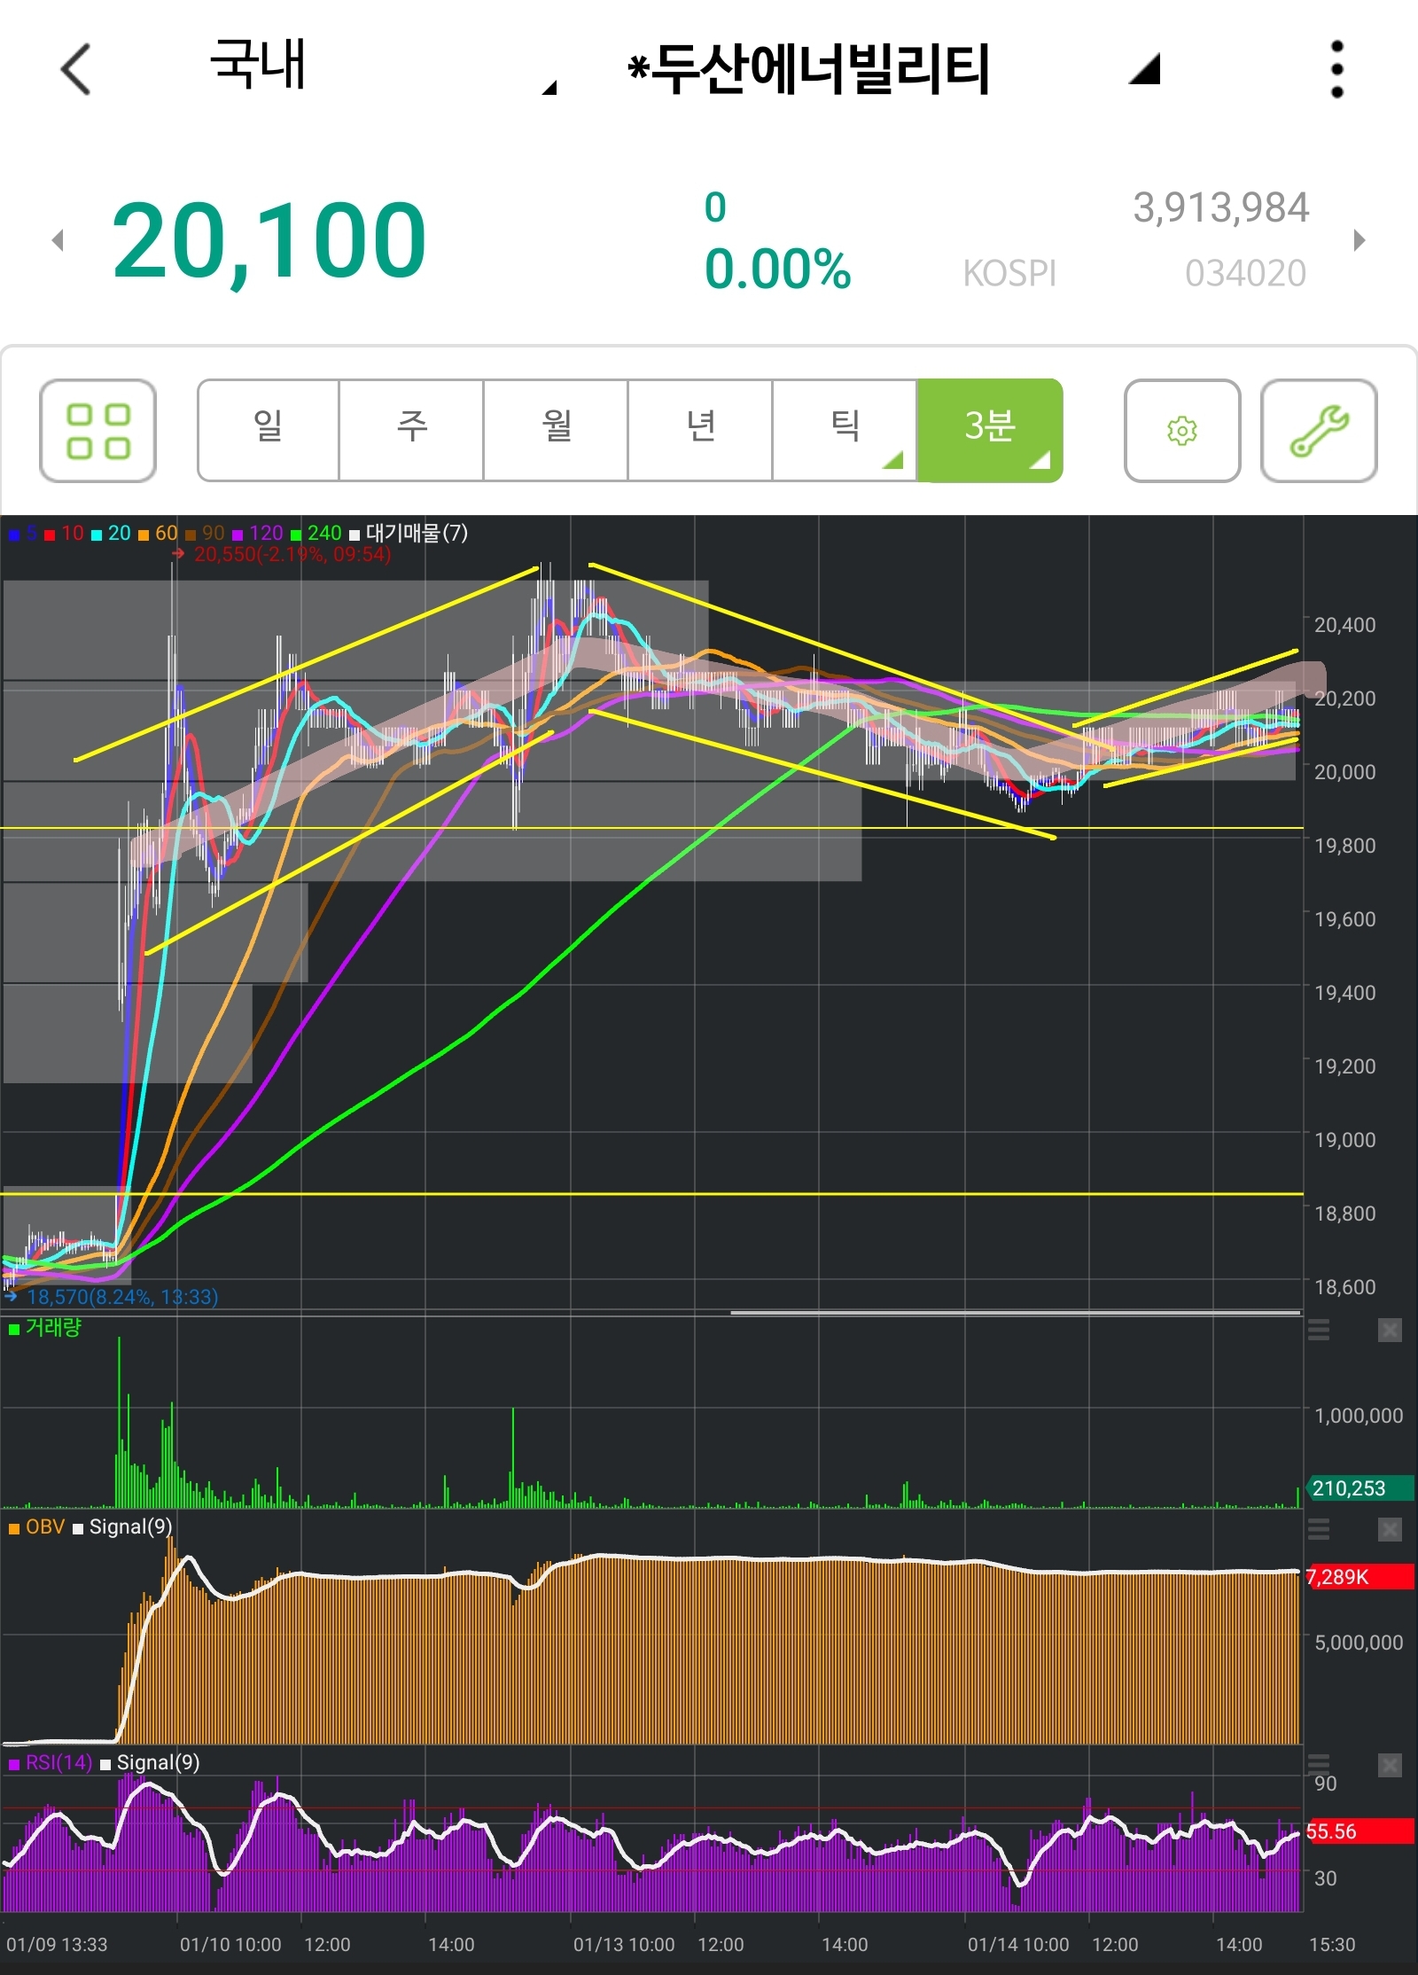This screenshot has height=1975, width=1418.
Task: Close the RSI(14) indicator panel
Action: point(1390,1766)
